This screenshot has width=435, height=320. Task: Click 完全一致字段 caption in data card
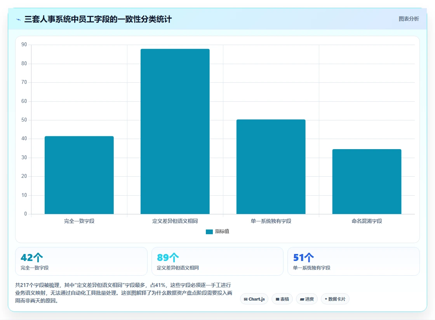(x=35, y=268)
